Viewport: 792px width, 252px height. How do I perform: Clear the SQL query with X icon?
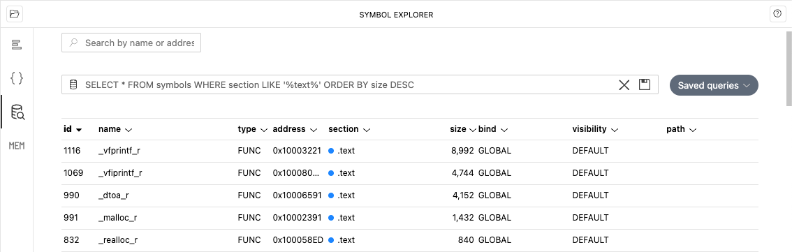[x=624, y=85]
